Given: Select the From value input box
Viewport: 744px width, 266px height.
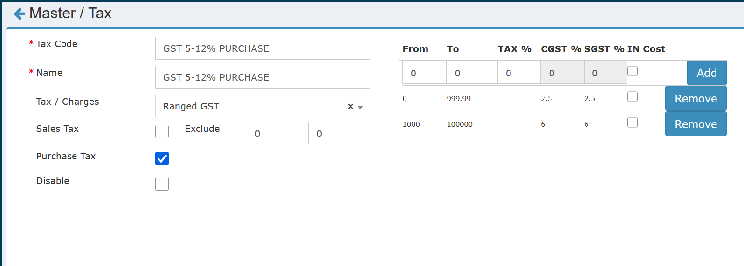Looking at the screenshot, I should [424, 73].
